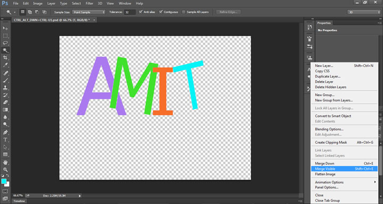This screenshot has width=383, height=204.
Task: Select the Horizontal Type tool
Action: 5,140
